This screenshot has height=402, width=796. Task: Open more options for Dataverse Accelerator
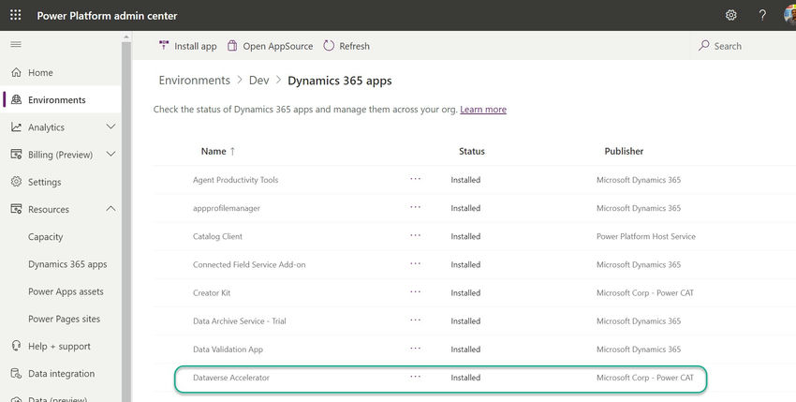415,378
